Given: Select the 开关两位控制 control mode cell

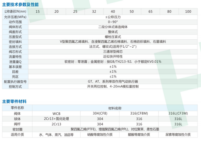Looking at the screenshot, I should click(113, 86).
